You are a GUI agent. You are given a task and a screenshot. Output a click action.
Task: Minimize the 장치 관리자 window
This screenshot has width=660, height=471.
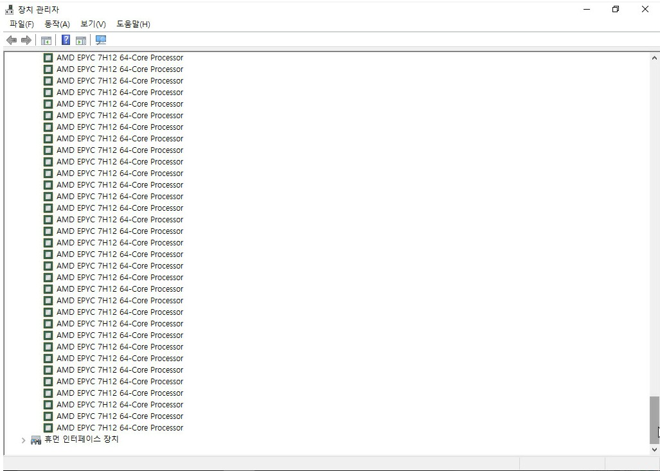click(x=586, y=9)
